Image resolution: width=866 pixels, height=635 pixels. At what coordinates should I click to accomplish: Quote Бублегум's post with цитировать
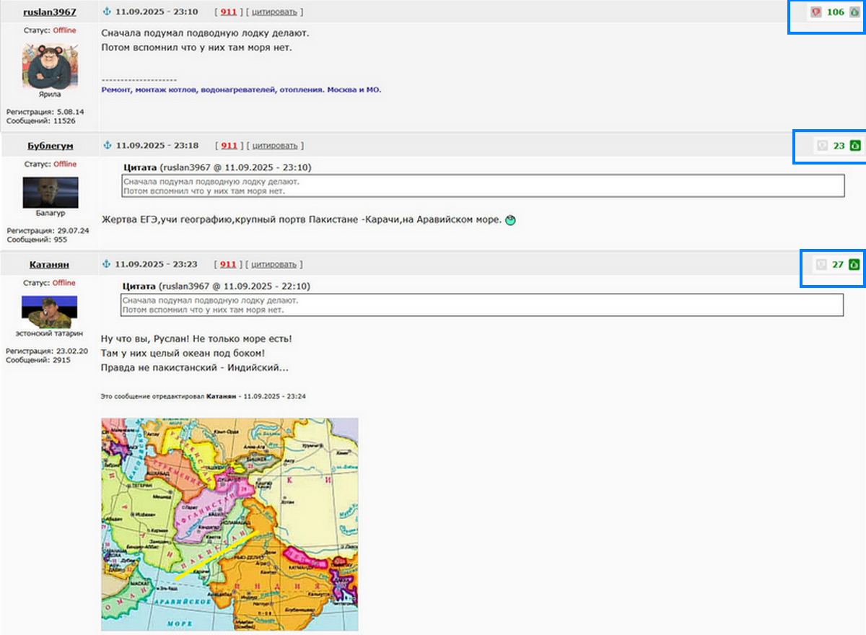[x=274, y=146]
